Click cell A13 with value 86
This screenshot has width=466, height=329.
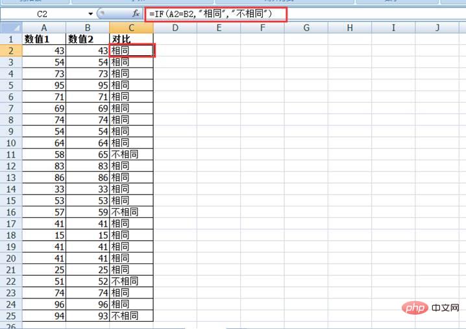tap(44, 178)
